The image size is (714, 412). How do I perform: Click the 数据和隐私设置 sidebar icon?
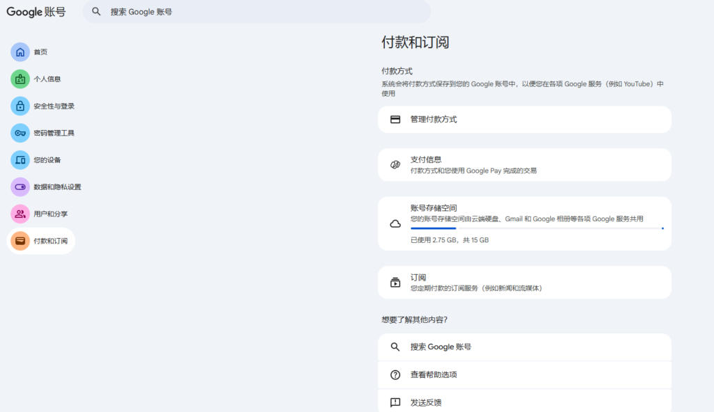pyautogui.click(x=19, y=187)
